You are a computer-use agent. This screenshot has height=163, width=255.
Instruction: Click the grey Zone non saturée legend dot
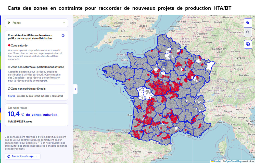coord(9,67)
